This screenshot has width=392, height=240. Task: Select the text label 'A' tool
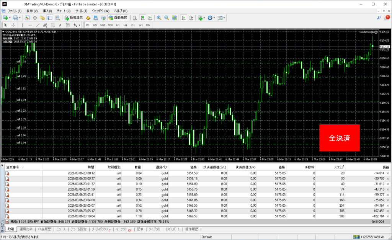click(59, 25)
